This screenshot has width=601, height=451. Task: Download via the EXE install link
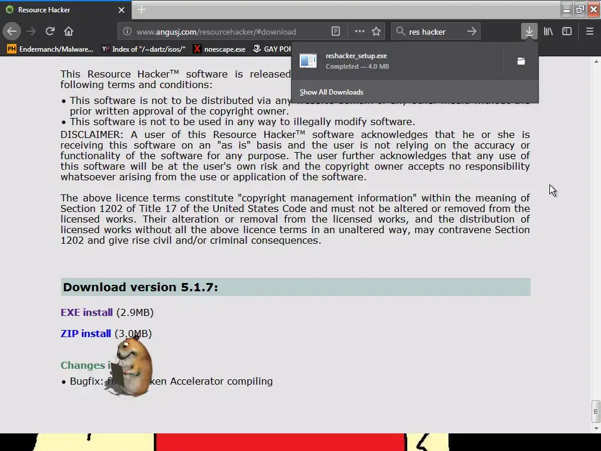coord(87,312)
